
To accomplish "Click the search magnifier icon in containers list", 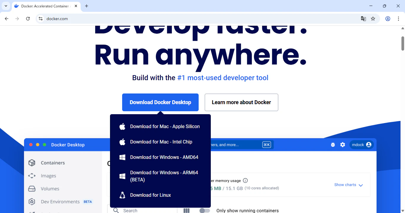I will click(116, 210).
